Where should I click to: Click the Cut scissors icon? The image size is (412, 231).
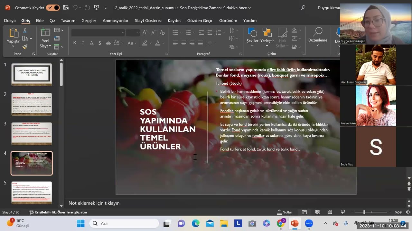pos(25,30)
